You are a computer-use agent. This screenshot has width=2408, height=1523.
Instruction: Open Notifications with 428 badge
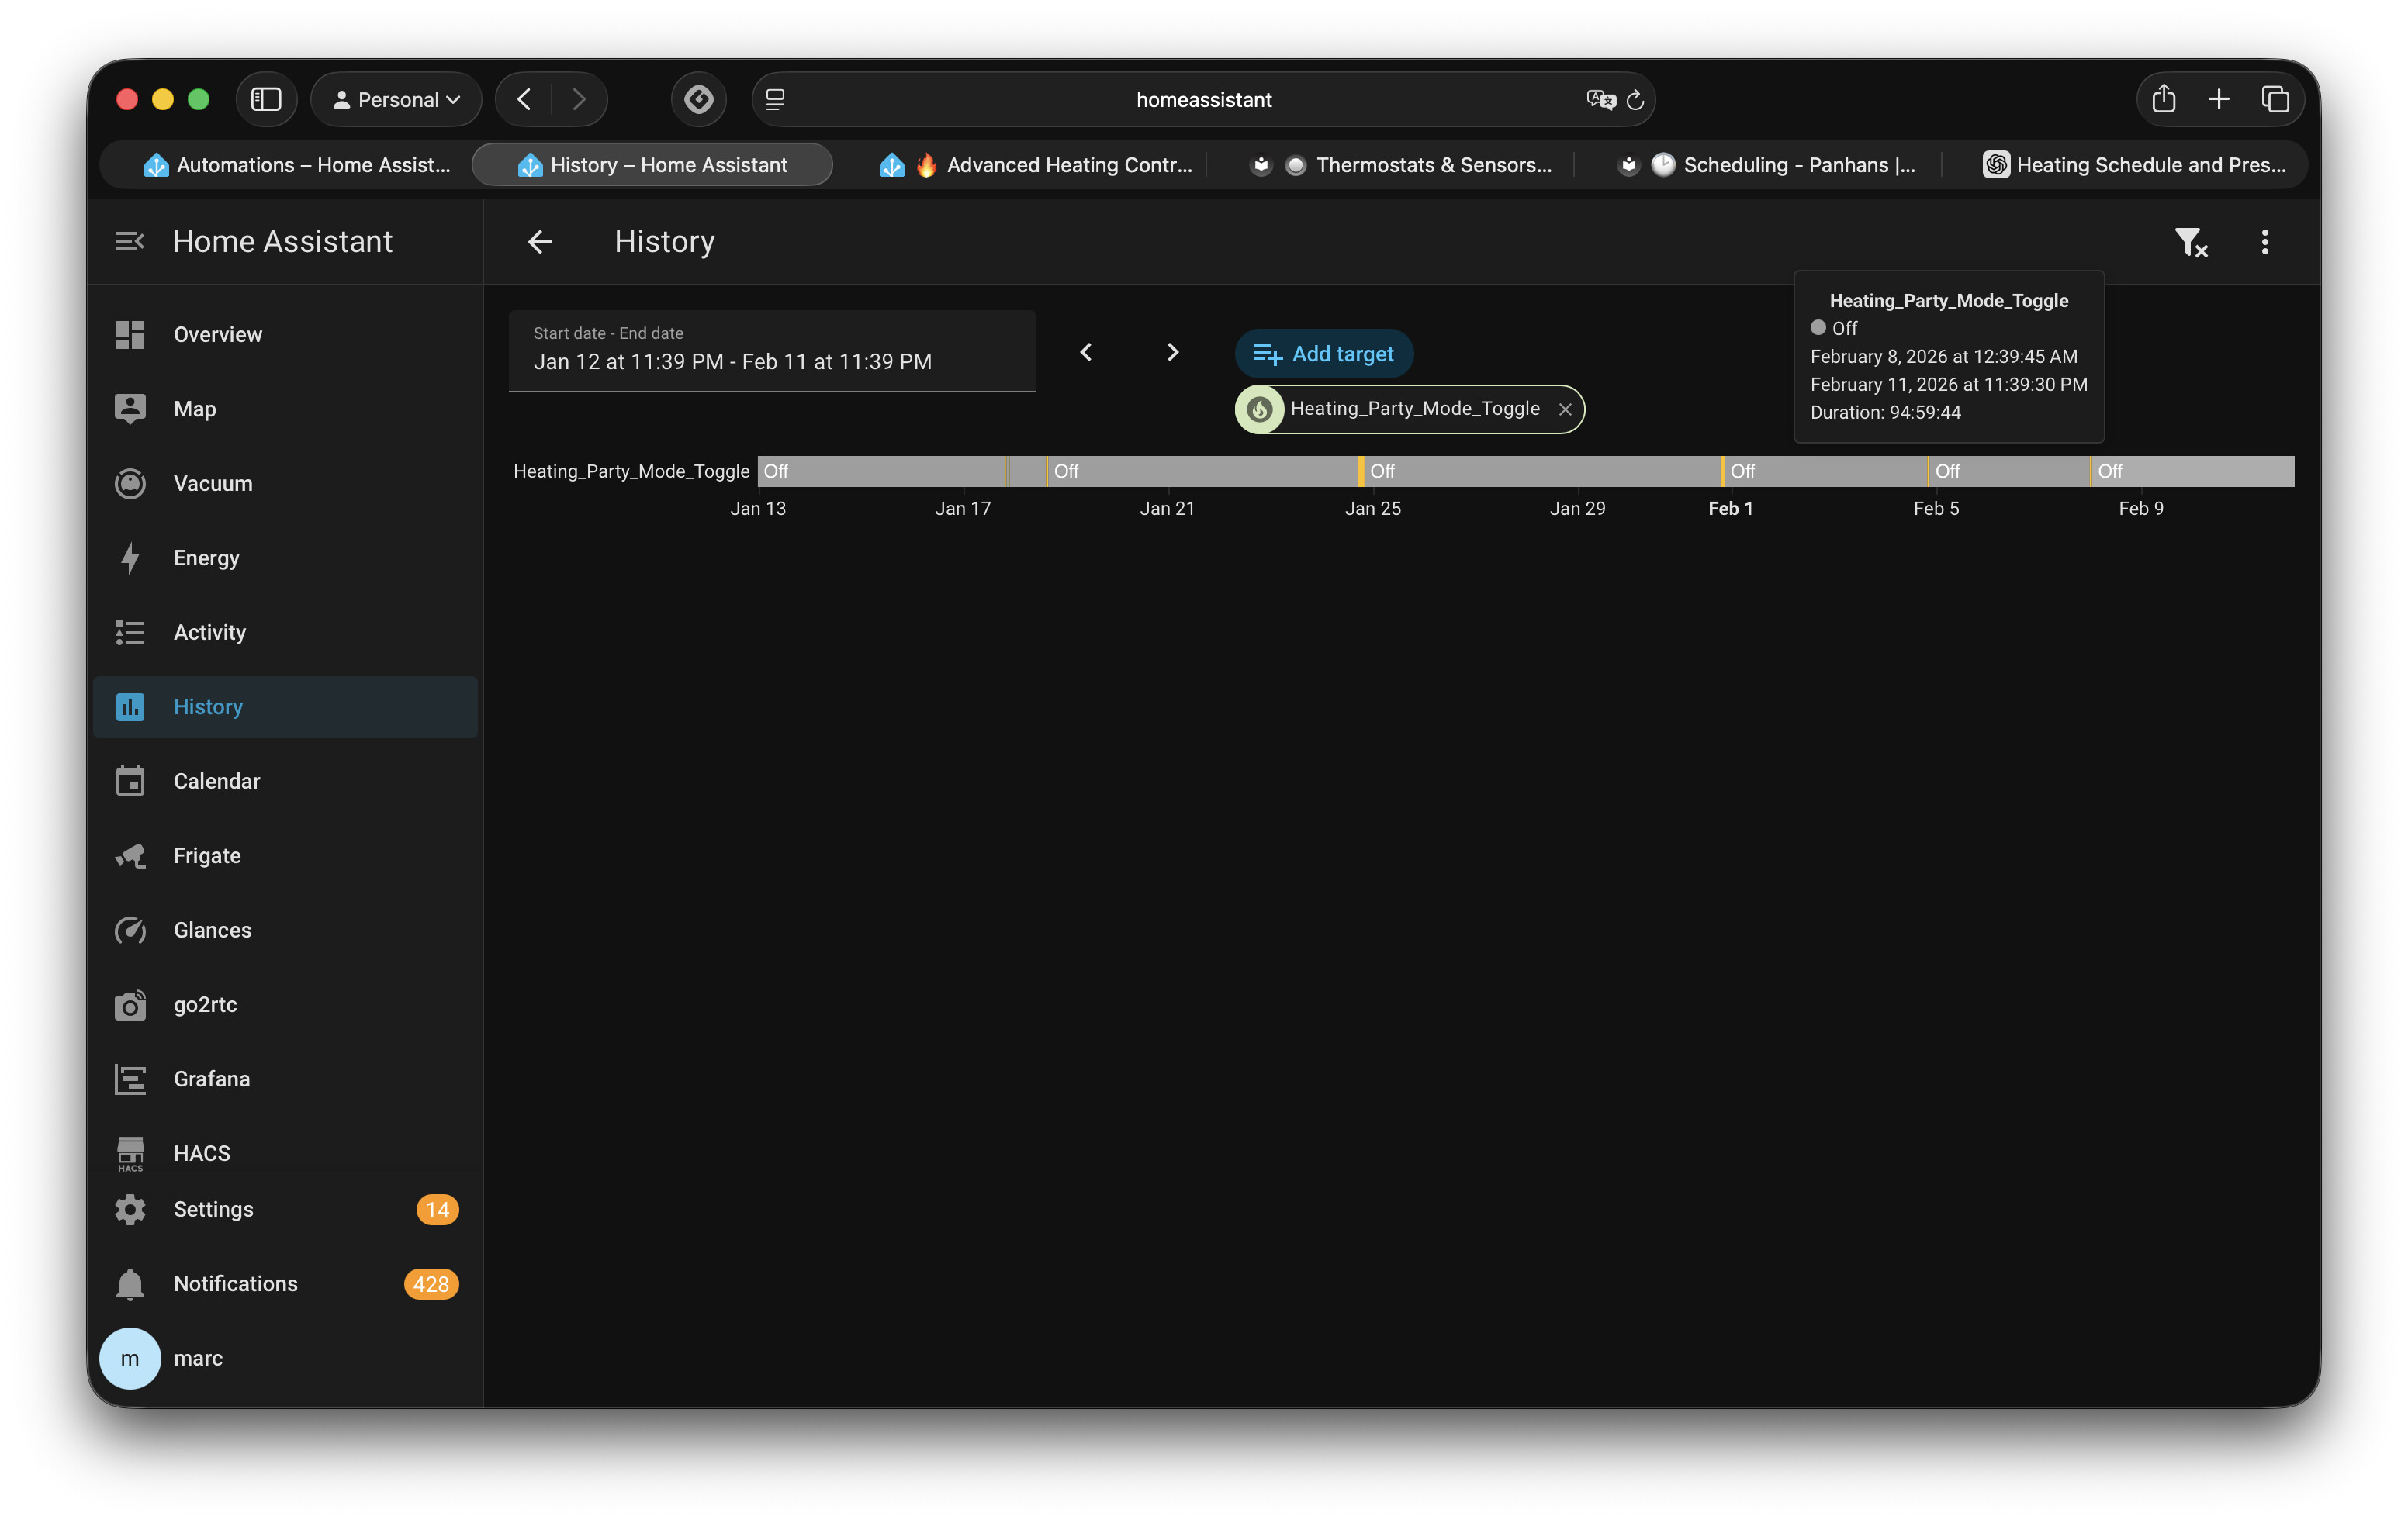pos(235,1283)
